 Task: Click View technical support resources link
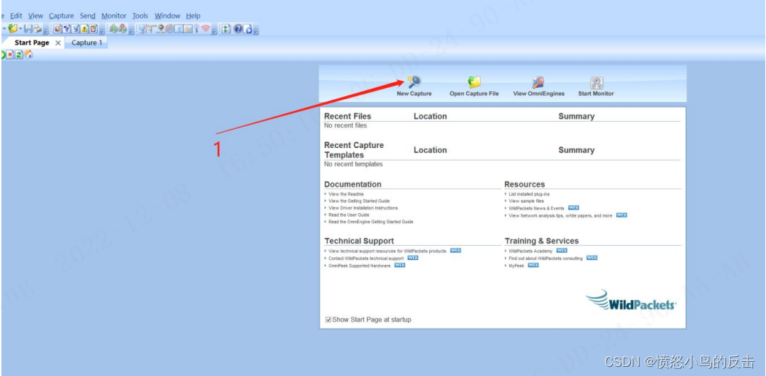(x=387, y=251)
